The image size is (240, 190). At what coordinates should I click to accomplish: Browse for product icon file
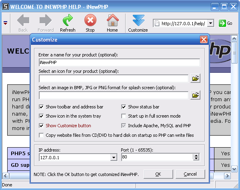pyautogui.click(x=195, y=78)
